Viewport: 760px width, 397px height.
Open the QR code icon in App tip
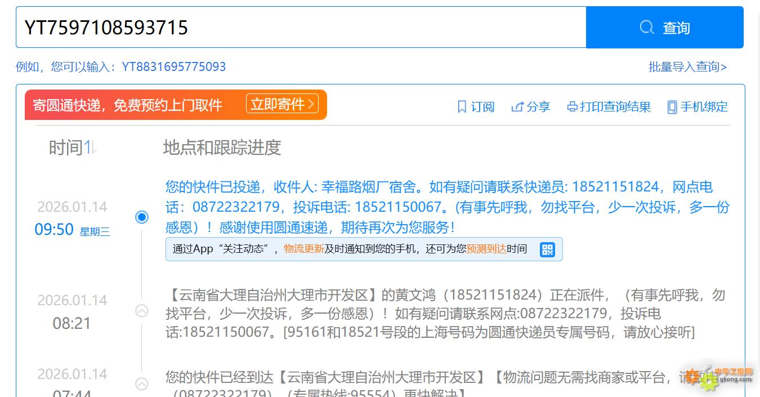547,249
